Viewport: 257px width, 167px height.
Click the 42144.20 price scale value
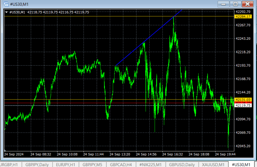(243, 92)
